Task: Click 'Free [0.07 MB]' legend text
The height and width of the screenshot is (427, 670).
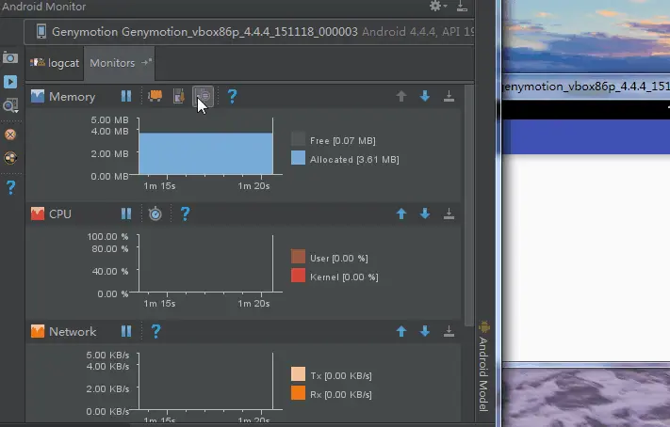Action: [x=343, y=141]
